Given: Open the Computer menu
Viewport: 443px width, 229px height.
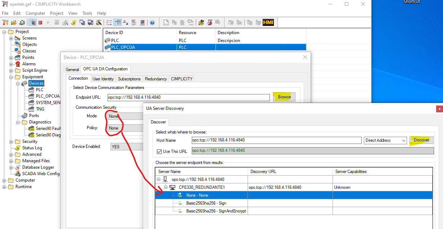Looking at the screenshot, I should [x=35, y=13].
